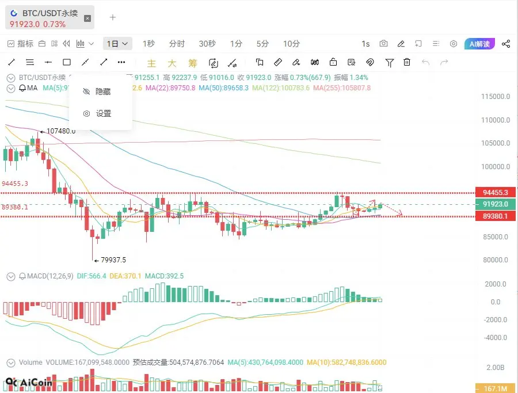Switch to the 5分 timeframe
Screen dimensions: 518x393
pos(262,44)
